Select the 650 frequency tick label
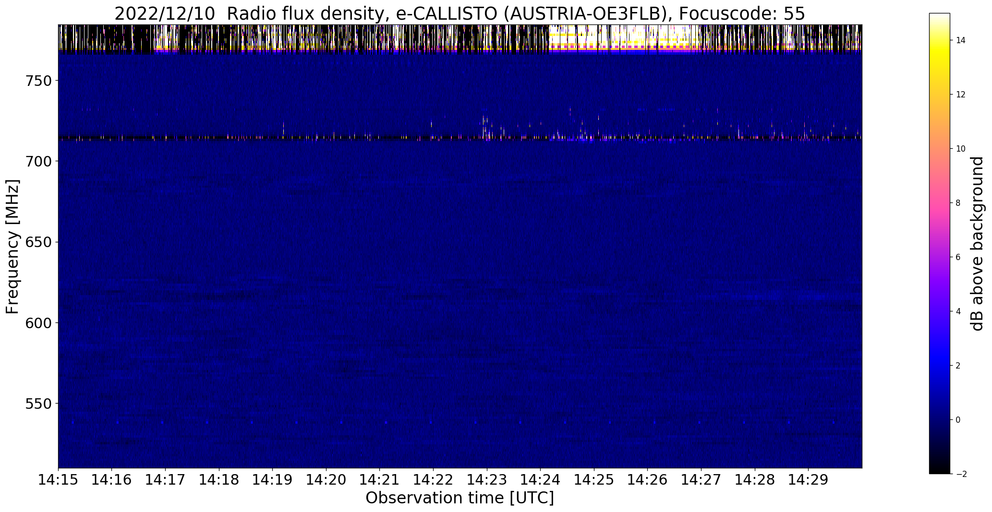992x512 pixels. click(x=38, y=242)
